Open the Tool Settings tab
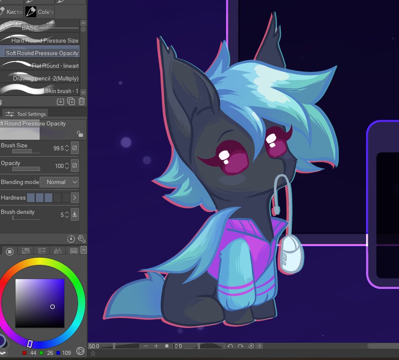This screenshot has height=360, width=399. coord(25,114)
